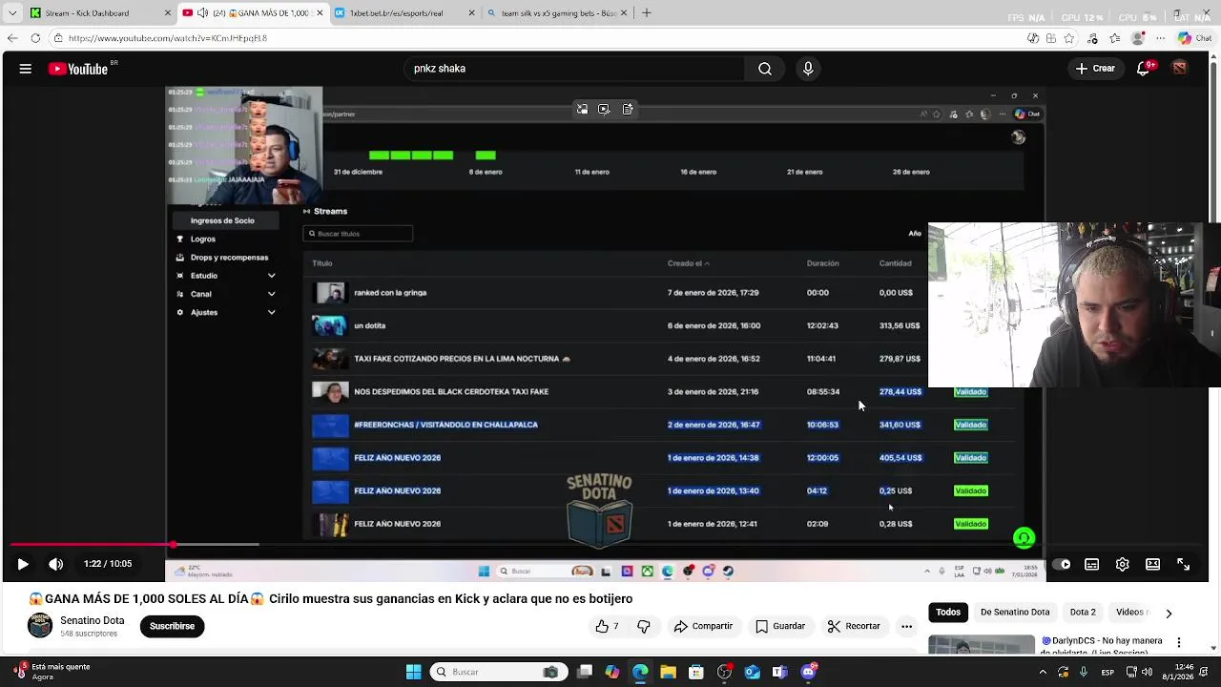Show next category chips with arrow
Viewport: 1221px width, 687px height.
point(1169,613)
